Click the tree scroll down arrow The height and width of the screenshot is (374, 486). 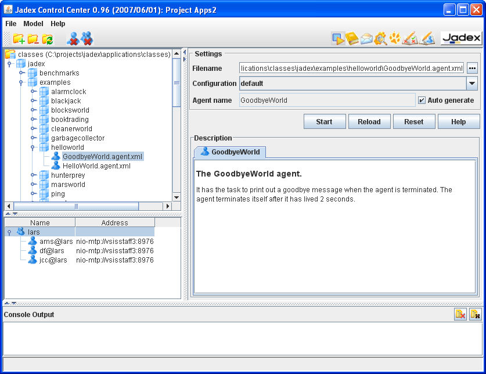point(177,197)
